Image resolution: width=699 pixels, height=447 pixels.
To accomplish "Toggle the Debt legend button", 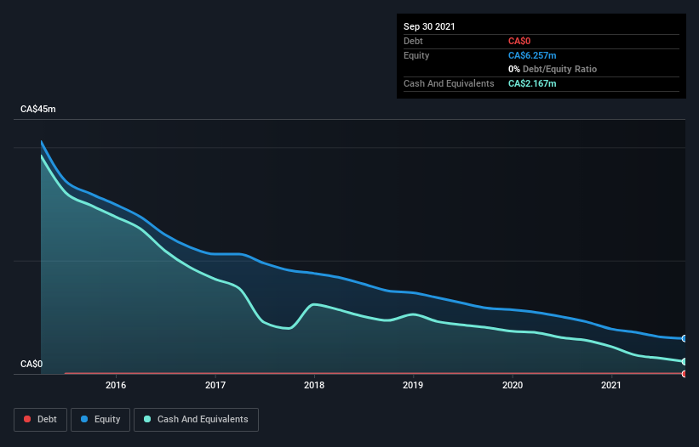I will (40, 420).
